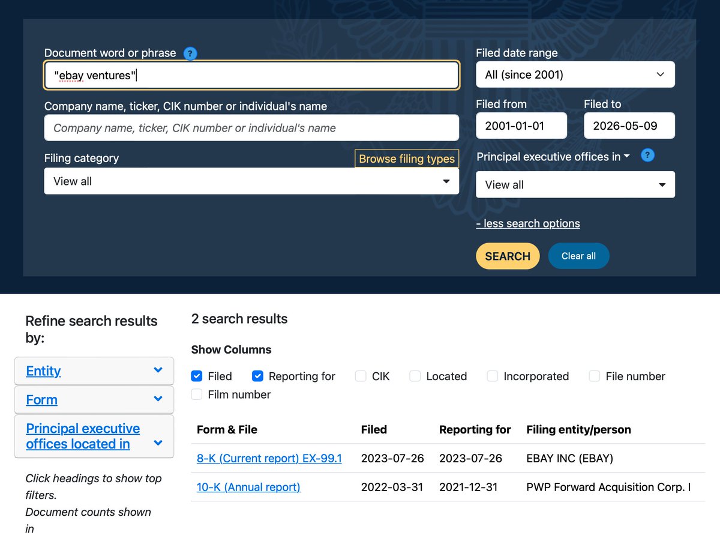
Task: Focus the Company name, ticker, CIK field
Action: click(x=251, y=127)
